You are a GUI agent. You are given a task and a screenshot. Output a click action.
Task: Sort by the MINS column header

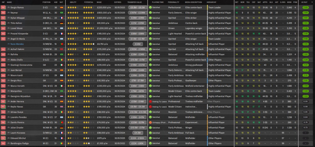[289, 2]
